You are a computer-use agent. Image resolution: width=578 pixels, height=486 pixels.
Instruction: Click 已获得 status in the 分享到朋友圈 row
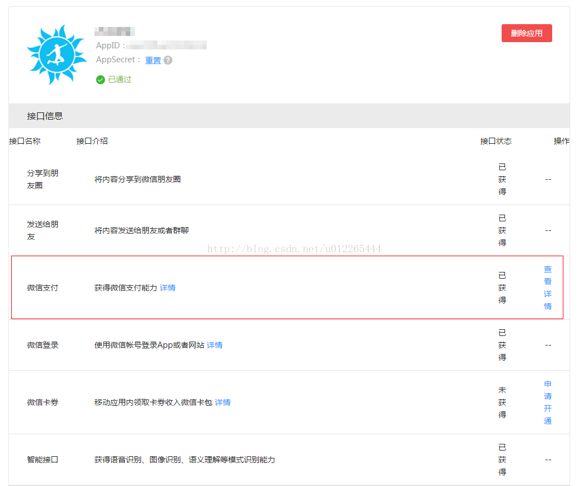(x=502, y=179)
